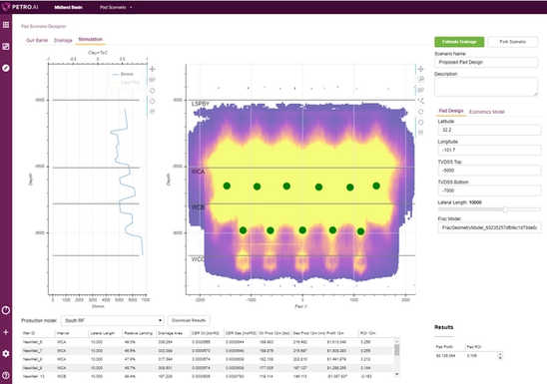The image size is (547, 384).
Task: Select wheel zoom tool on the Shmin log plot
Action: (x=152, y=91)
